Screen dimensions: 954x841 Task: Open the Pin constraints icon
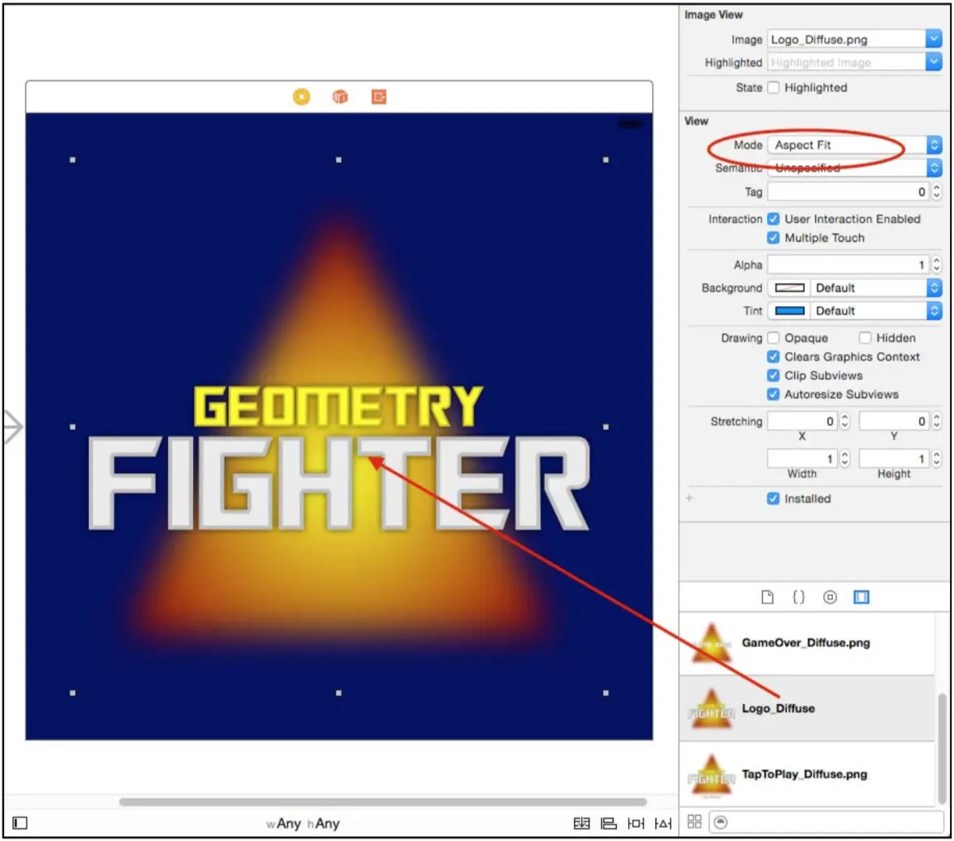pos(636,823)
